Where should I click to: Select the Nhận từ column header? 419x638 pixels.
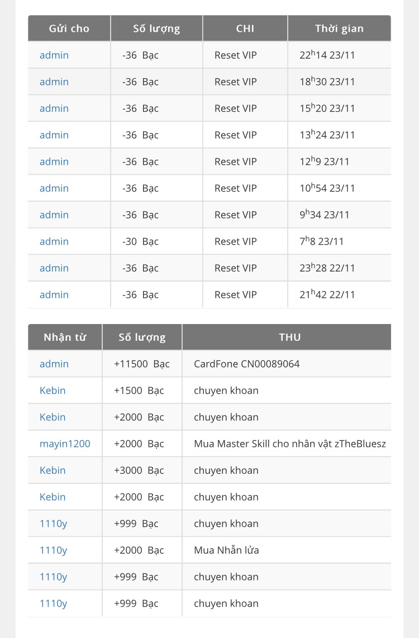tap(65, 337)
